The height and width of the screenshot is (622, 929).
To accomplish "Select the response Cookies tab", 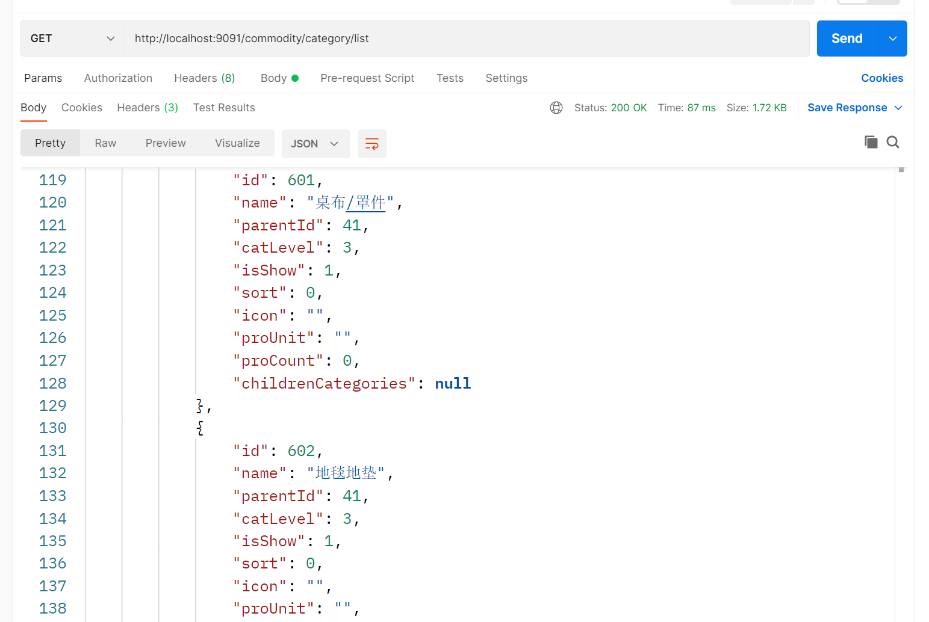I will (x=82, y=108).
